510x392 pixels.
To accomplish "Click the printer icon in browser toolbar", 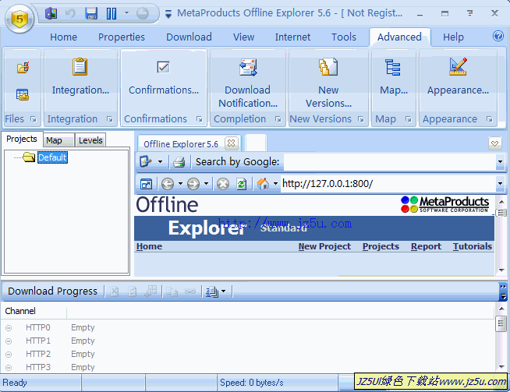I will 179,162.
